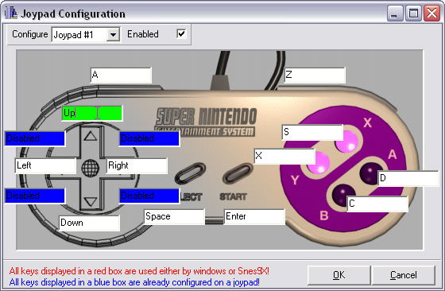The height and width of the screenshot is (291, 445).
Task: Select the green Up key field
Action: [x=92, y=113]
